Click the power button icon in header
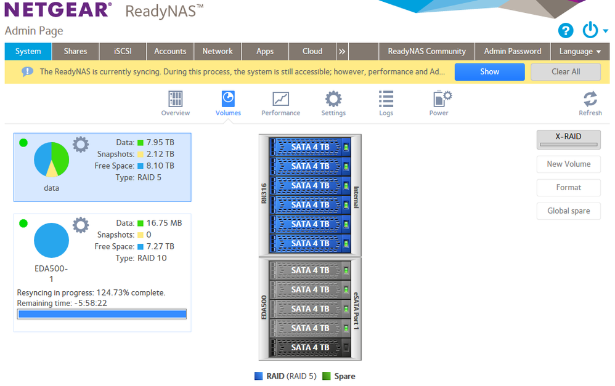The height and width of the screenshot is (386, 615). pos(590,30)
